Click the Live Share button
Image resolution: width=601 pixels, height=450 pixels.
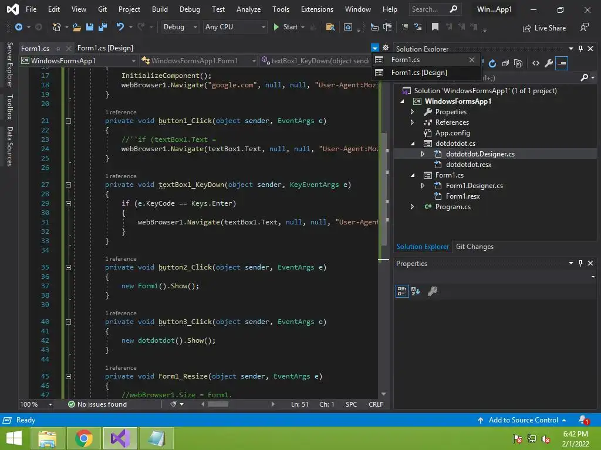[544, 28]
